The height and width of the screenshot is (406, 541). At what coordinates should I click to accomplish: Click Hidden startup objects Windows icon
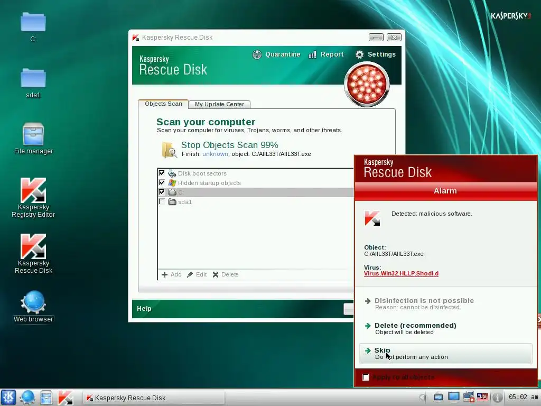pyautogui.click(x=172, y=182)
